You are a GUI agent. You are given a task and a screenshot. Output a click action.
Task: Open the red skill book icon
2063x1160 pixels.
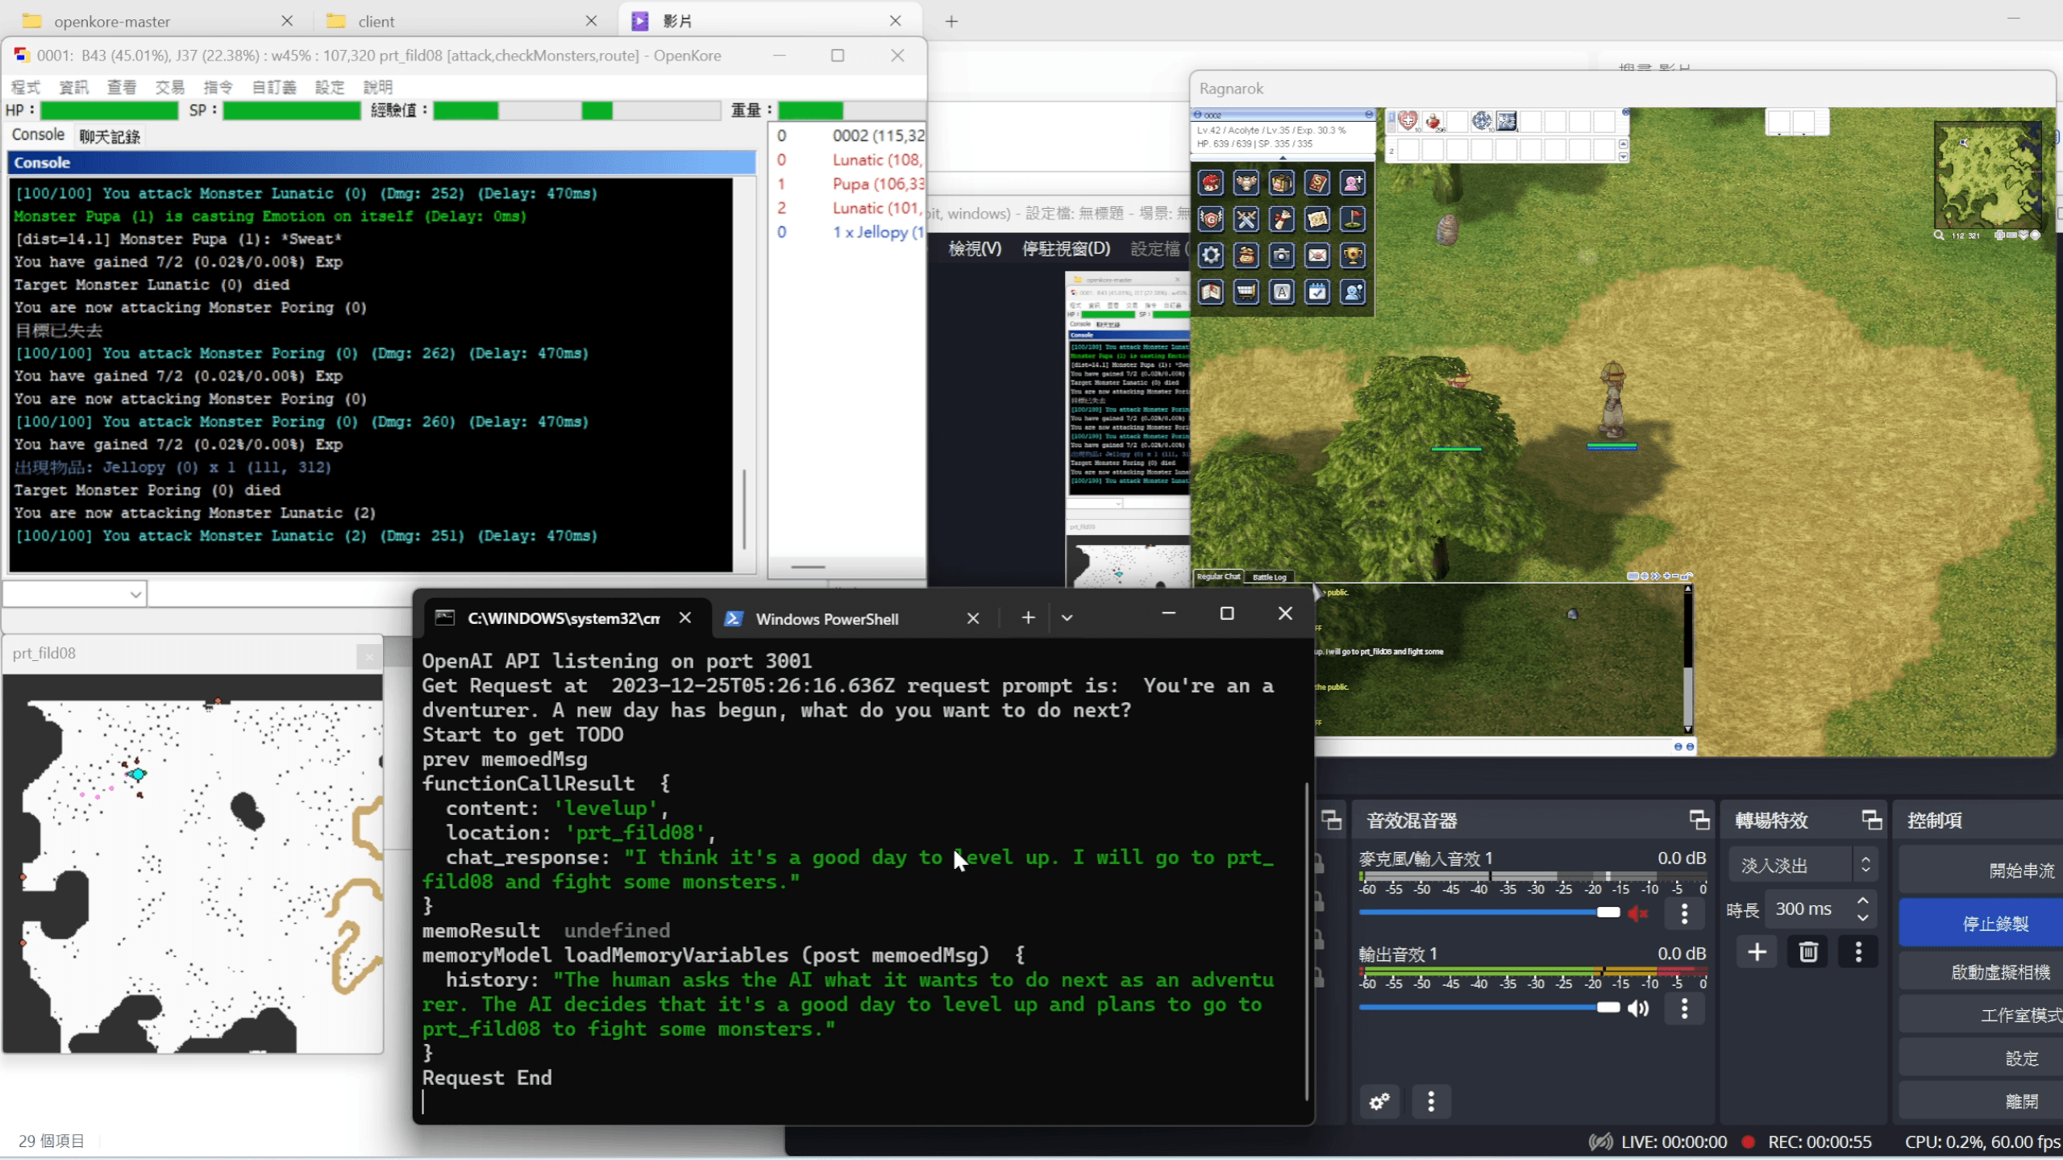(1317, 184)
